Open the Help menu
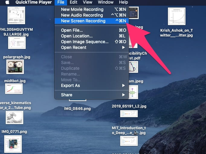 coord(123,2)
